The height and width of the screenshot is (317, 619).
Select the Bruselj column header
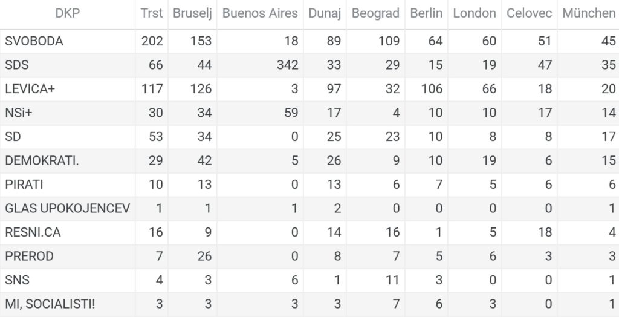tap(192, 13)
